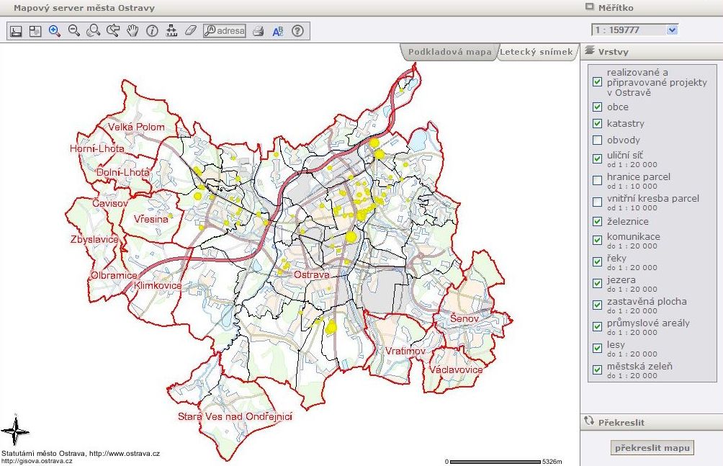Select the zoom out tool
This screenshot has height=466, width=723.
coord(74,30)
